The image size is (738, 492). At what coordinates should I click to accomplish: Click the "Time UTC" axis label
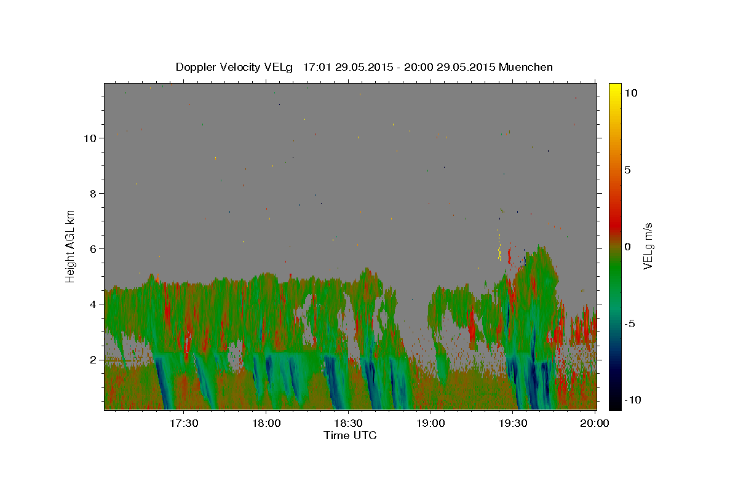350,435
